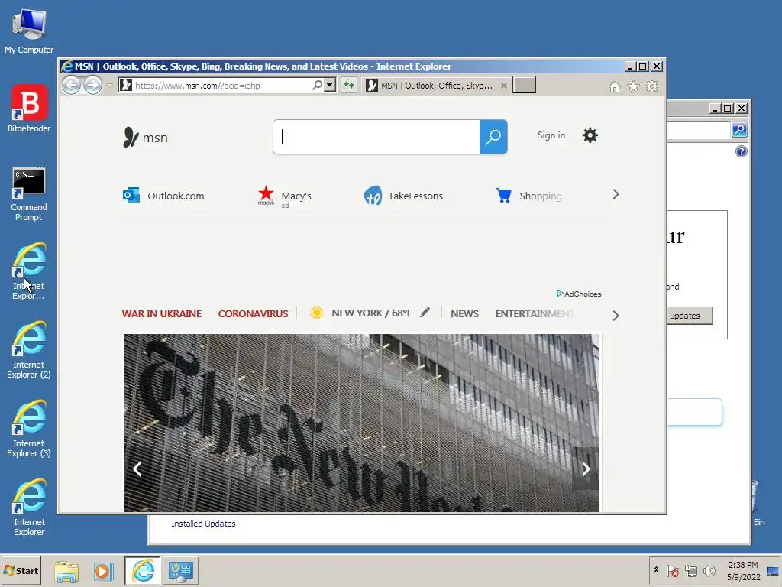Click the refresh icon next to address bar

349,86
